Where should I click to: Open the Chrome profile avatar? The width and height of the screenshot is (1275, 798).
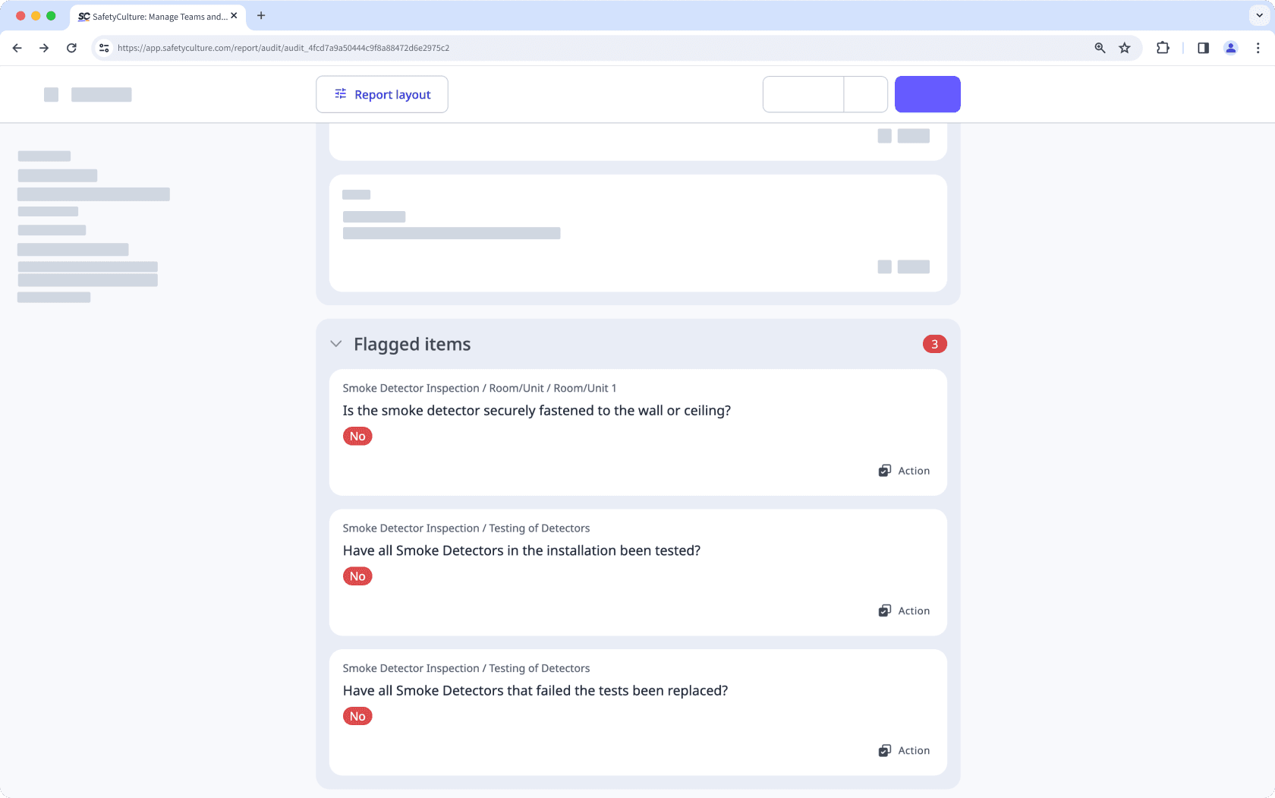click(1231, 48)
